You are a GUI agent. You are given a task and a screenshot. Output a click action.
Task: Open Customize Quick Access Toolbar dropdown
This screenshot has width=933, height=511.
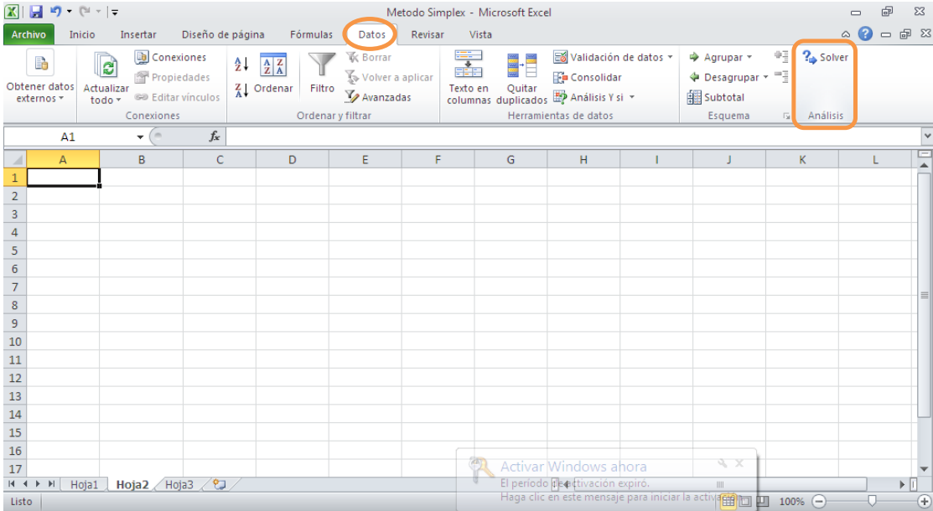[x=115, y=11]
